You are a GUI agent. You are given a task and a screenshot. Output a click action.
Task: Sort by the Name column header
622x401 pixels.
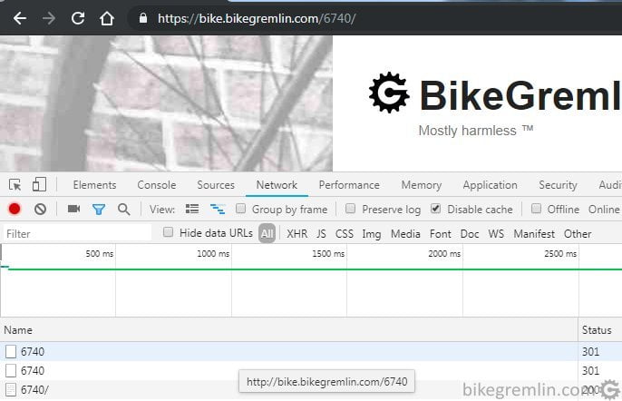pos(288,330)
